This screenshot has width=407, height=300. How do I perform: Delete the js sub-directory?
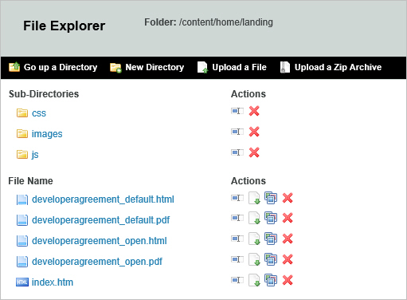point(254,152)
